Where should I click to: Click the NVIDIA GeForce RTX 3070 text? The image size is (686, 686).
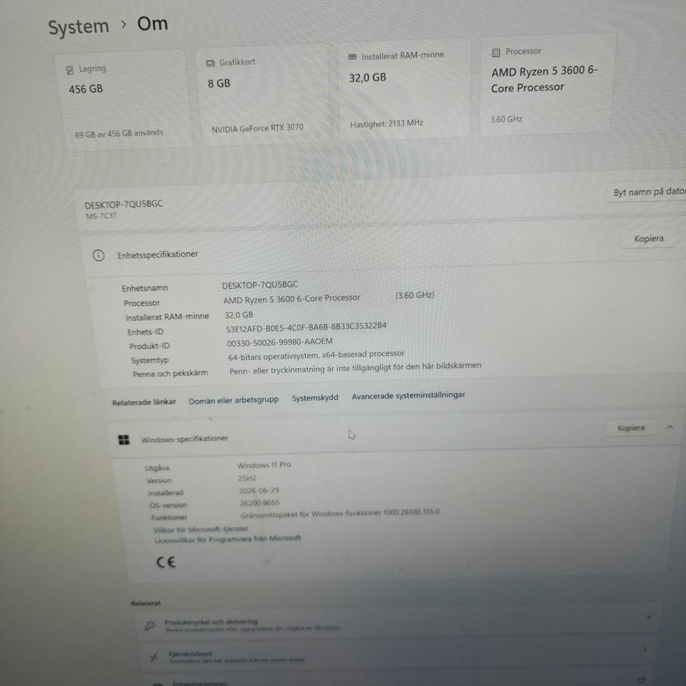pos(257,128)
